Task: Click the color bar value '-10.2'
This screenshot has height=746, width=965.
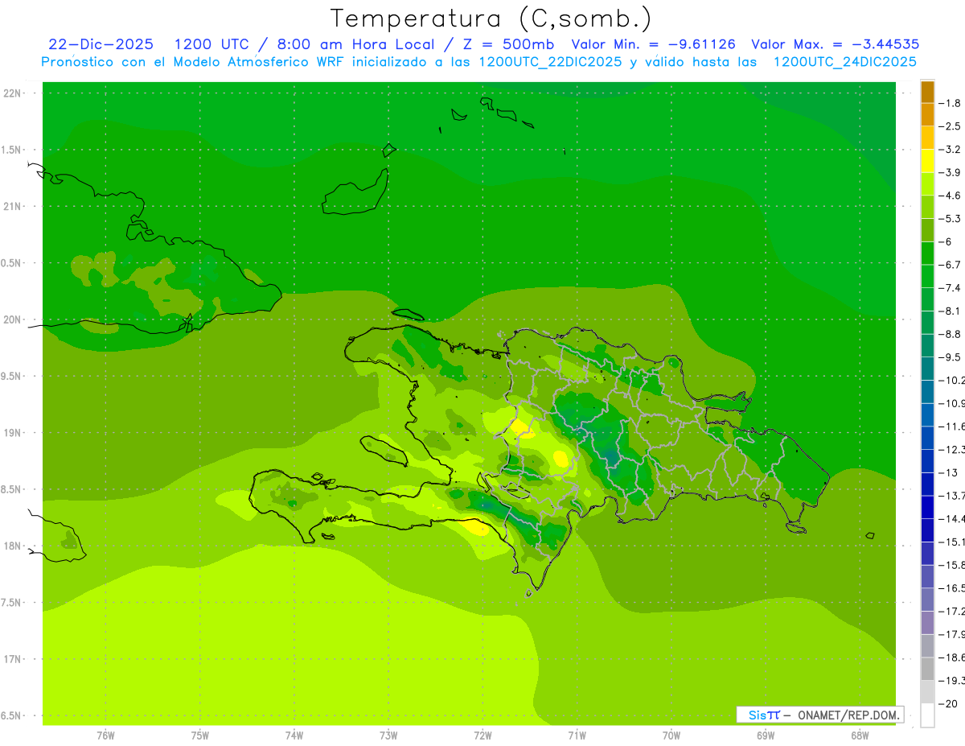Action: (x=951, y=380)
